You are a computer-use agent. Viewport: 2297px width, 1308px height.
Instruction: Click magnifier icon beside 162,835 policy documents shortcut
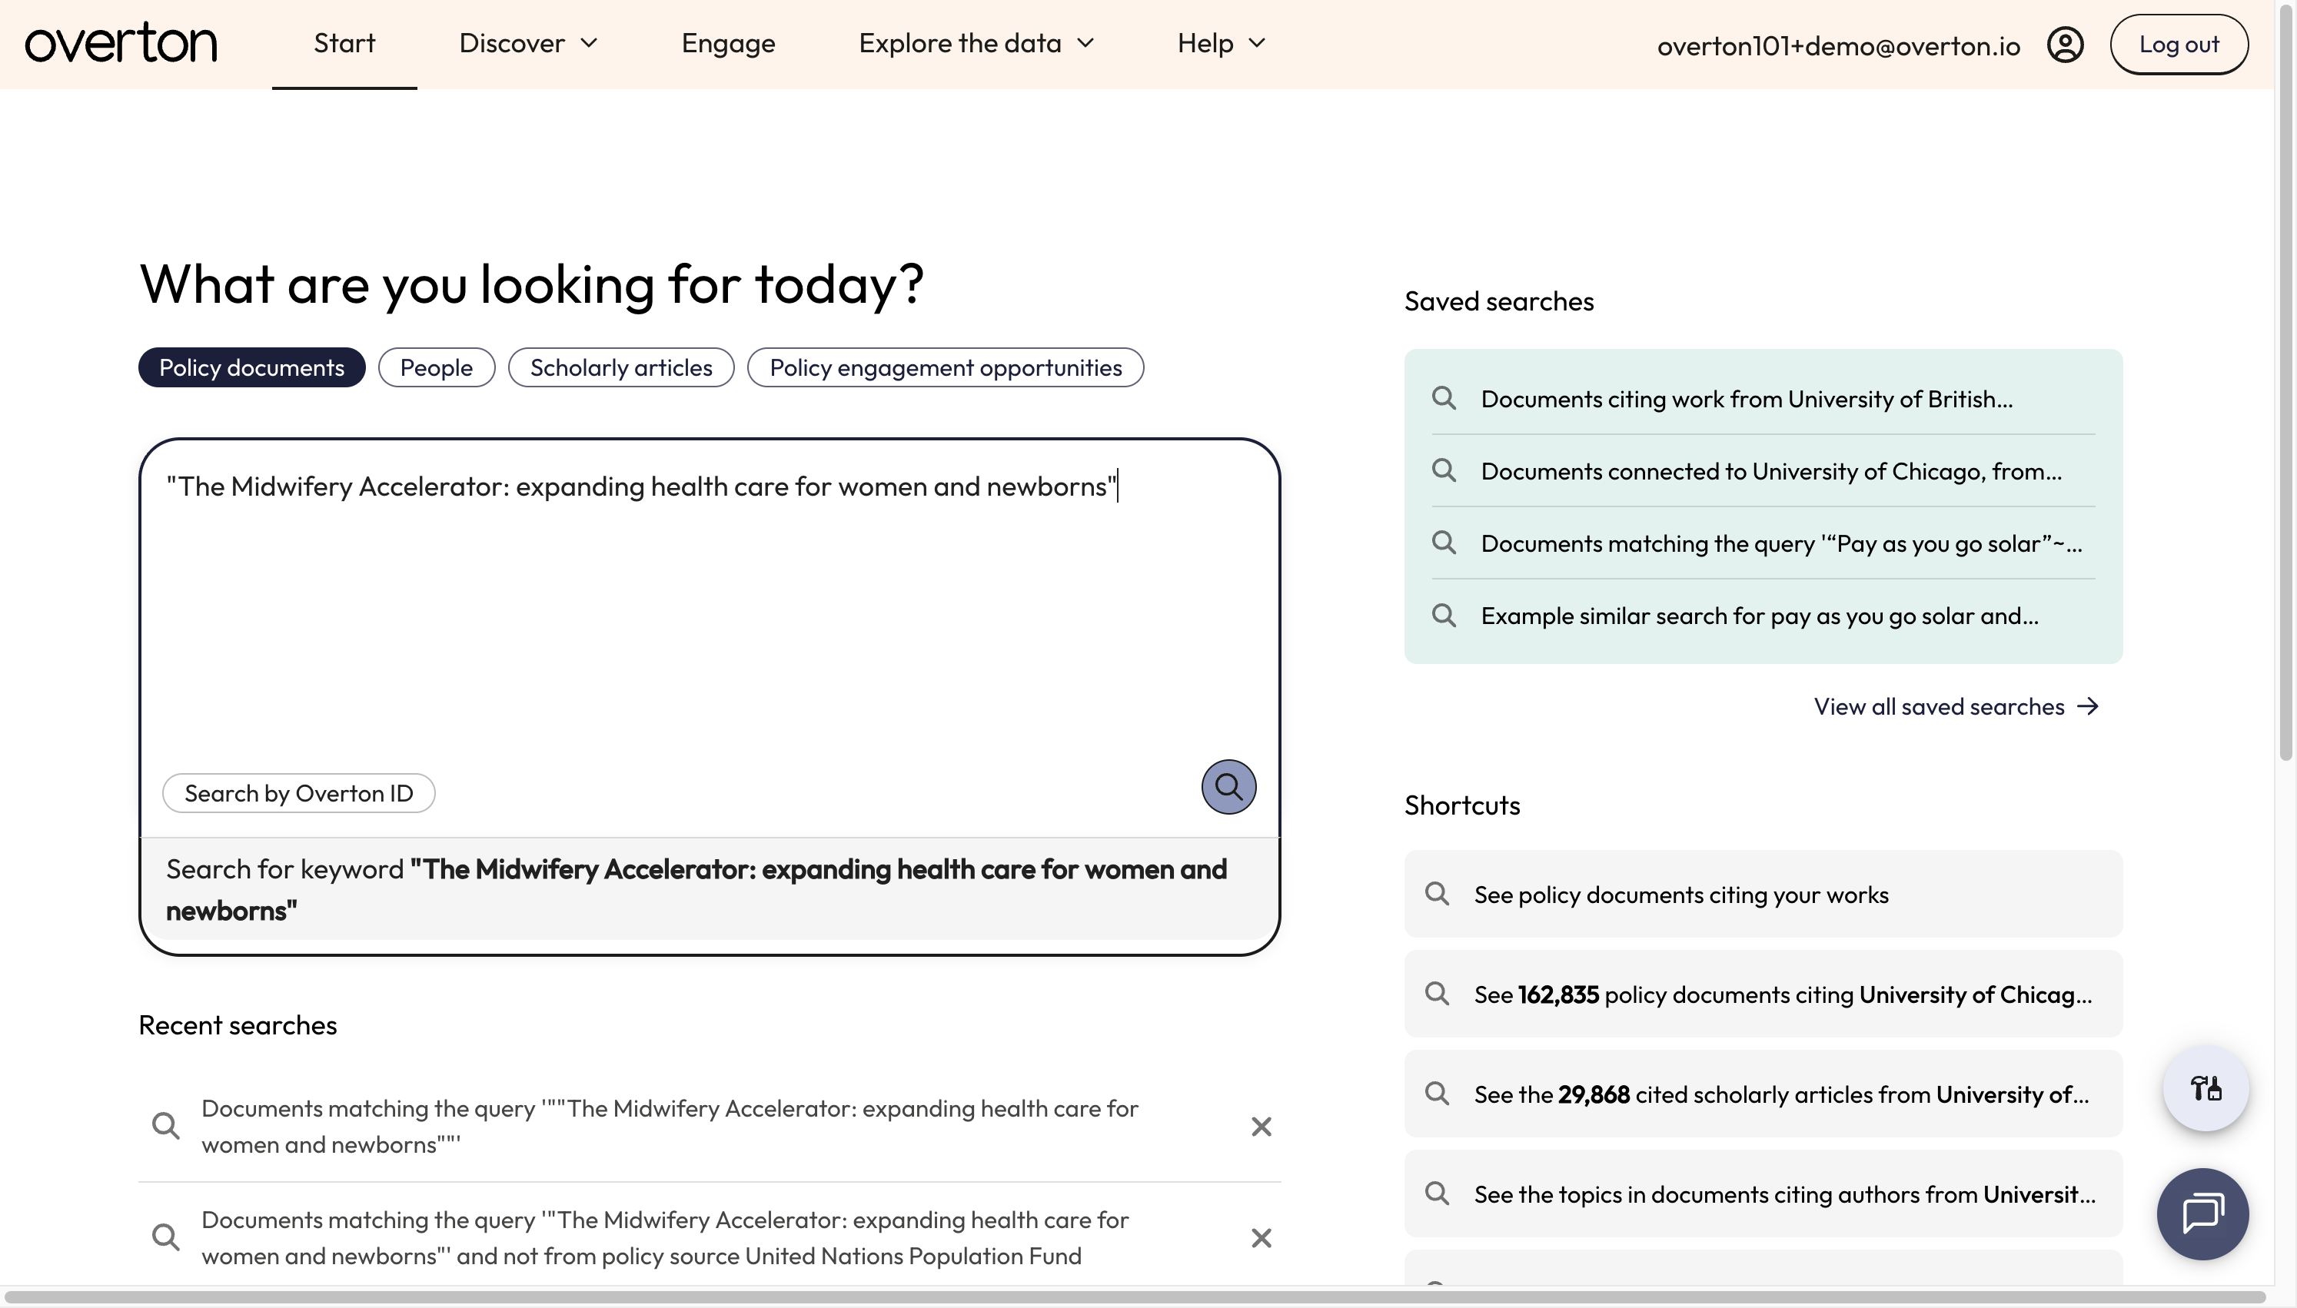(1438, 994)
